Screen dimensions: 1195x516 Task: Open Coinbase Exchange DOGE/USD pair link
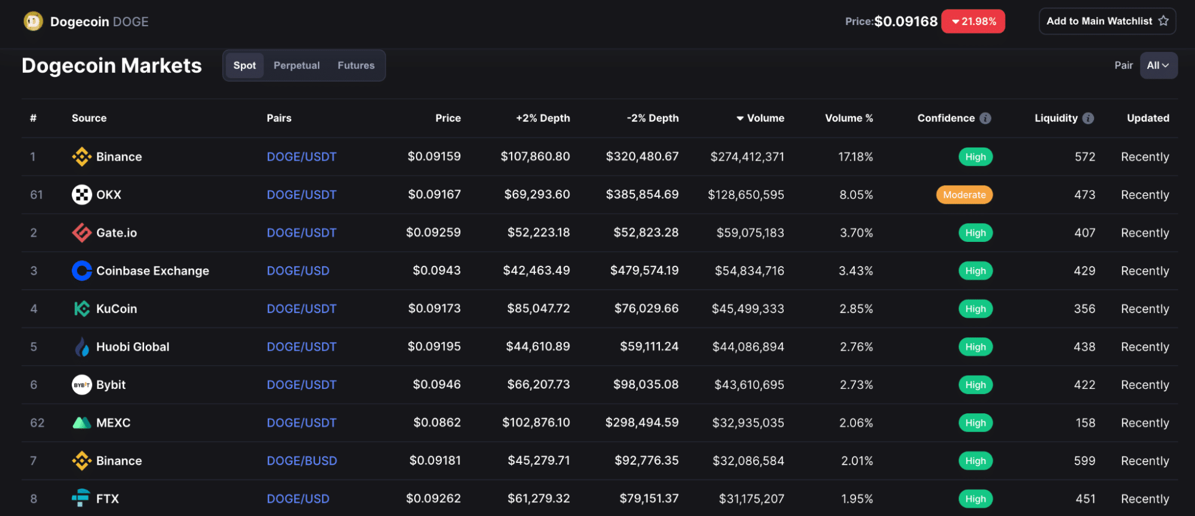298,271
